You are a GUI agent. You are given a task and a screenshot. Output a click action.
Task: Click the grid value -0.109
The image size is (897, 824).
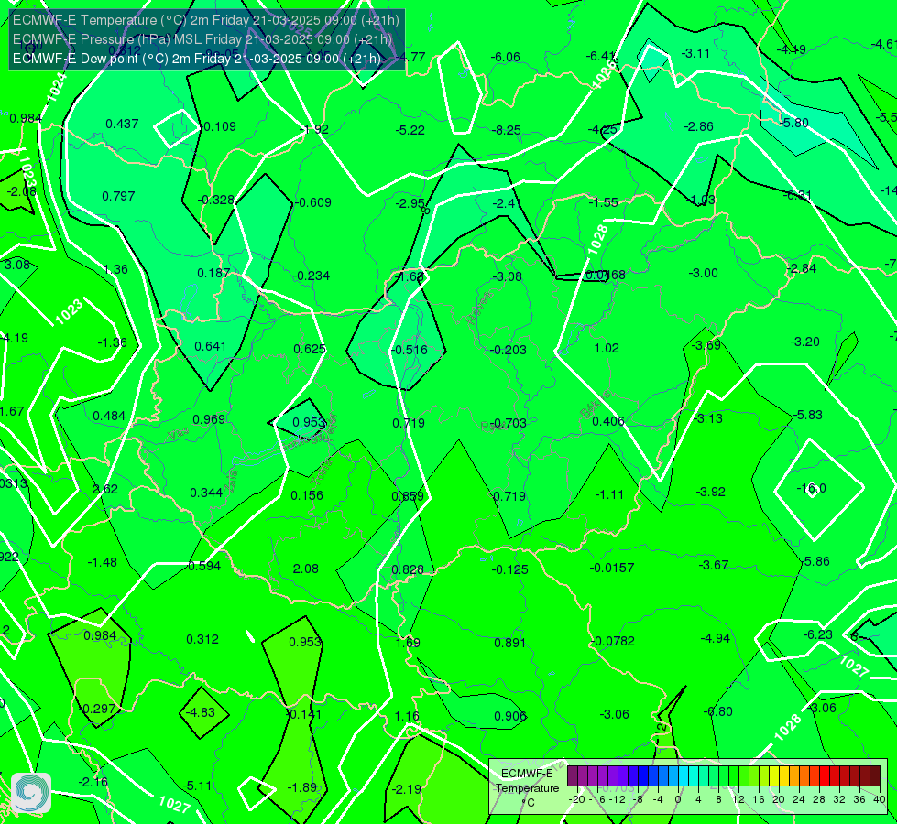[216, 127]
